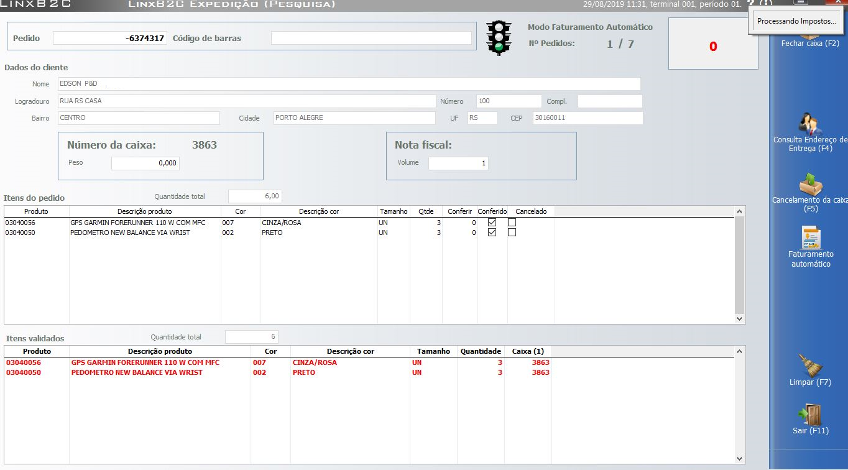Click the Bairro field CENTRO
This screenshot has height=470, width=848.
pos(138,118)
